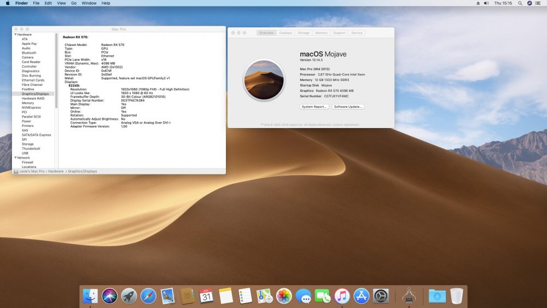Open Notes app in Dock
The width and height of the screenshot is (547, 308).
click(226, 296)
